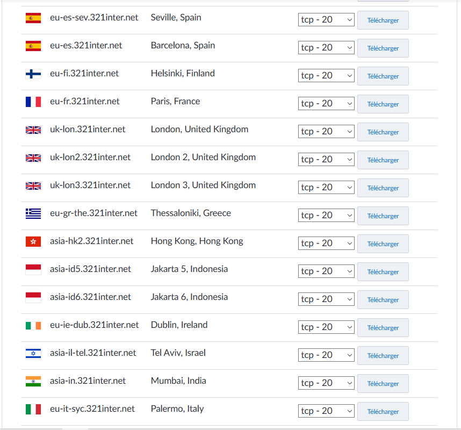The width and height of the screenshot is (461, 430).
Task: Click the Israel flag icon
Action: pyautogui.click(x=33, y=354)
